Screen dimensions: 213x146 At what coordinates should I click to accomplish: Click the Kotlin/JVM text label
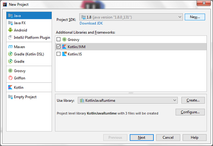[x=76, y=47]
